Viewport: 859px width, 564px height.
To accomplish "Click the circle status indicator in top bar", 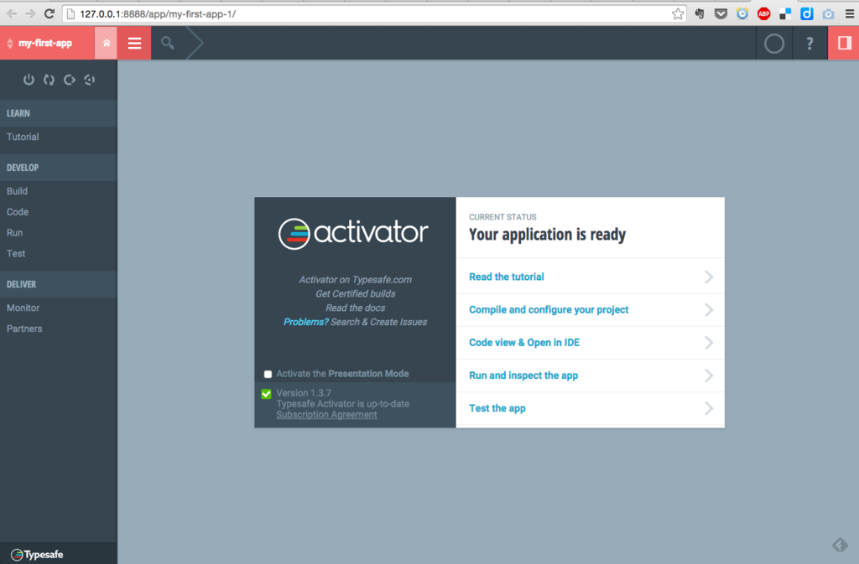I will tap(773, 43).
